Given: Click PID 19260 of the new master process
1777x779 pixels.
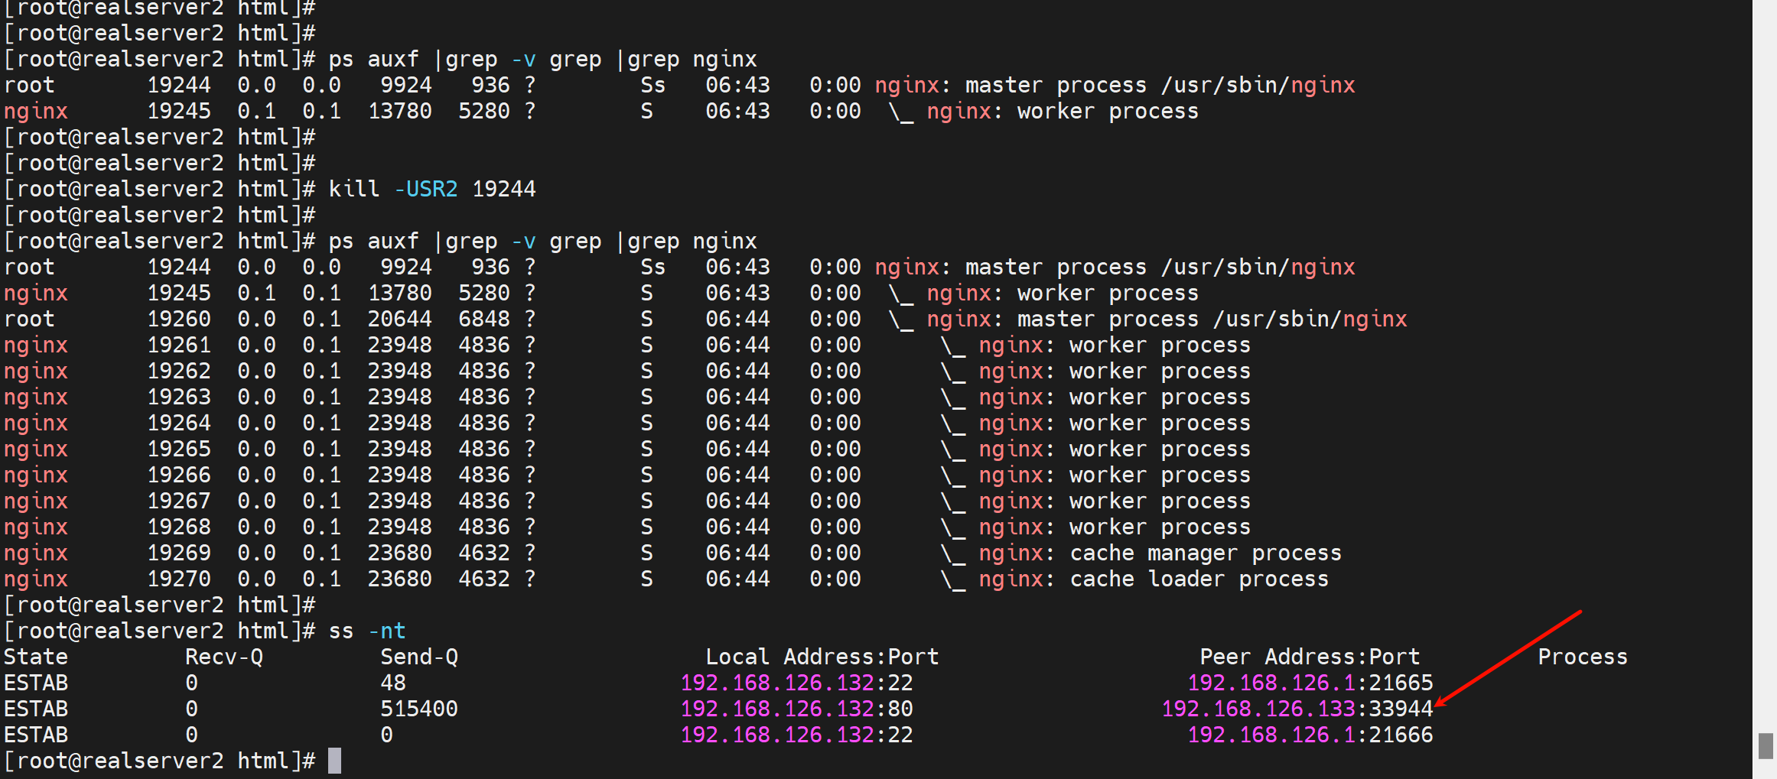Looking at the screenshot, I should 178,319.
